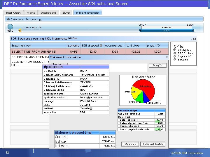Close the Statement information dialog
The height and width of the screenshot is (157, 210).
pyautogui.click(x=167, y=57)
